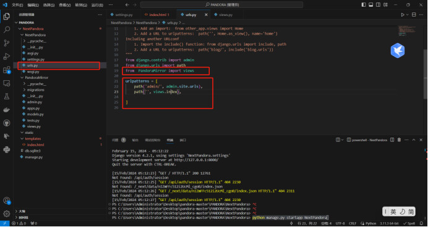Expand the static folder

click(x=29, y=133)
